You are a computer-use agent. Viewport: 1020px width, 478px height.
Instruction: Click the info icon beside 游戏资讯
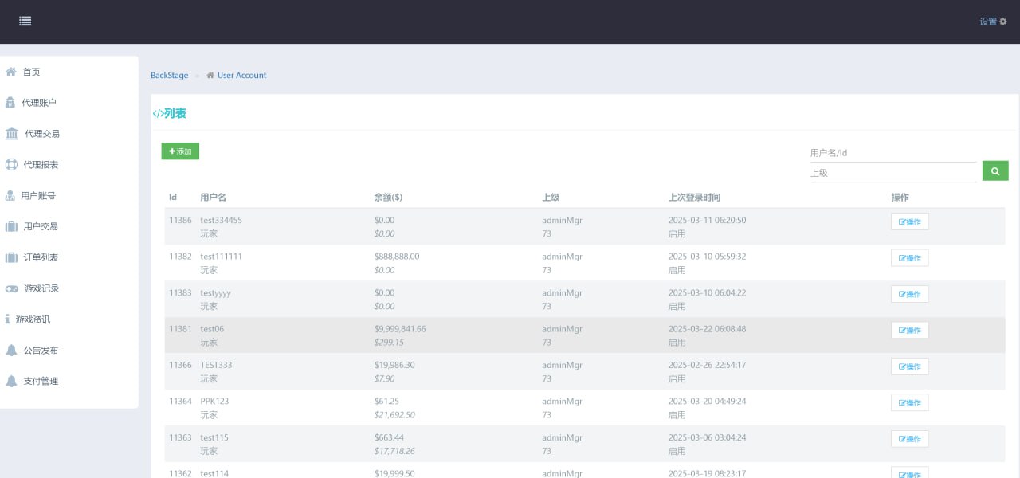click(8, 319)
